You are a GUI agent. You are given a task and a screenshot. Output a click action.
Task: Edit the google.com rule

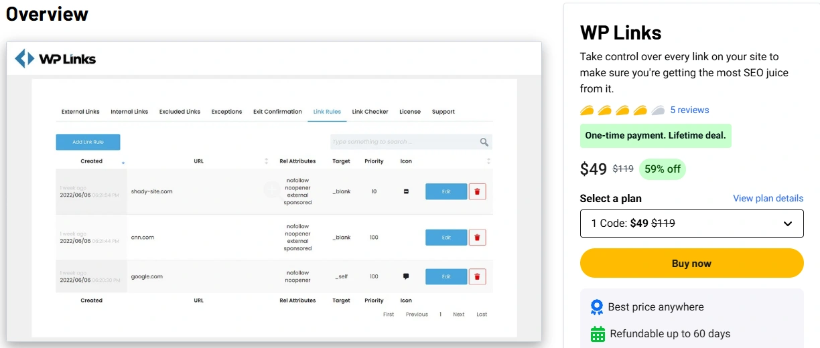(x=446, y=276)
